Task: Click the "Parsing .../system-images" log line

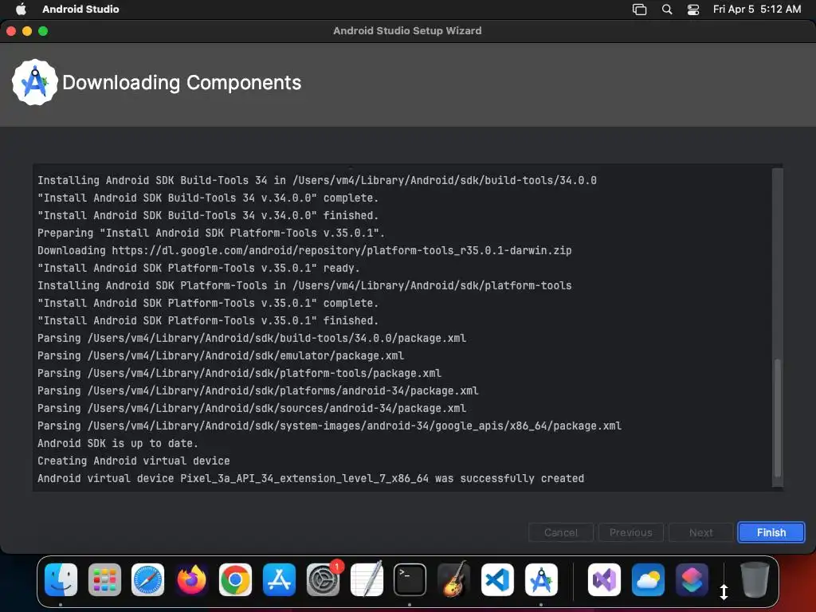Action: [x=329, y=426]
